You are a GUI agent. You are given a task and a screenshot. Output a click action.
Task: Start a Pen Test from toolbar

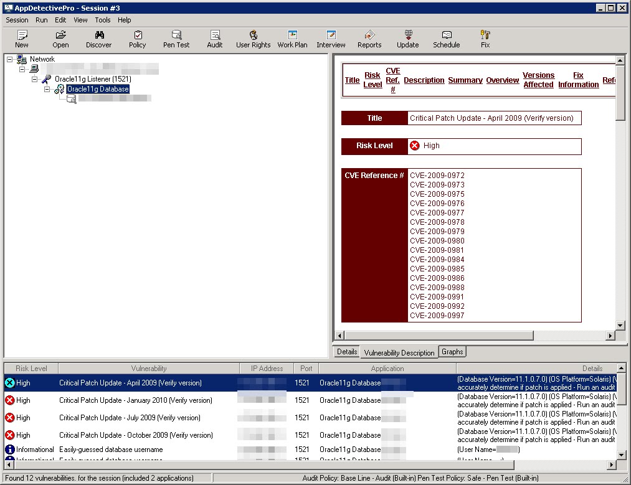click(x=176, y=35)
